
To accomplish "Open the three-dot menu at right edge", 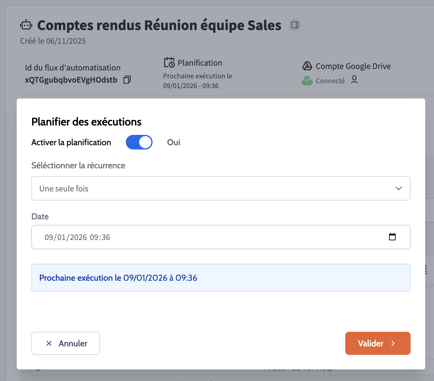I will (425, 269).
